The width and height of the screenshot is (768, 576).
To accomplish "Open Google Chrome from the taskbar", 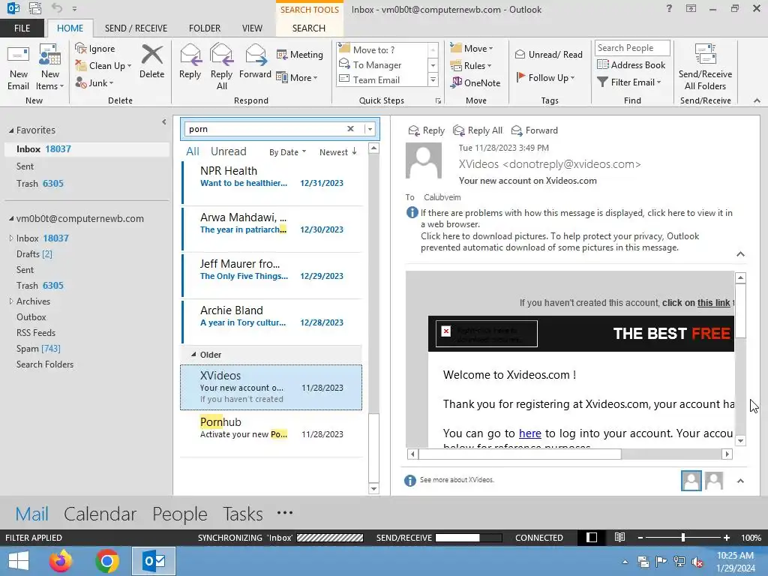I will point(106,561).
